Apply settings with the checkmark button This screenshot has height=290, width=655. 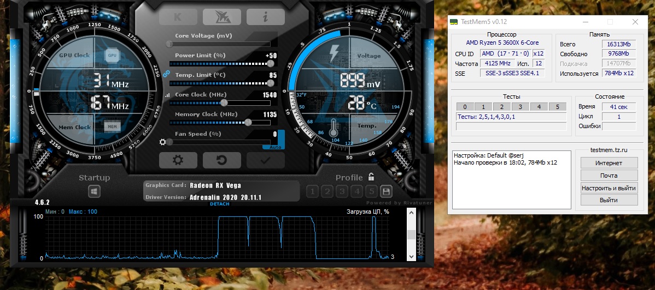(265, 160)
